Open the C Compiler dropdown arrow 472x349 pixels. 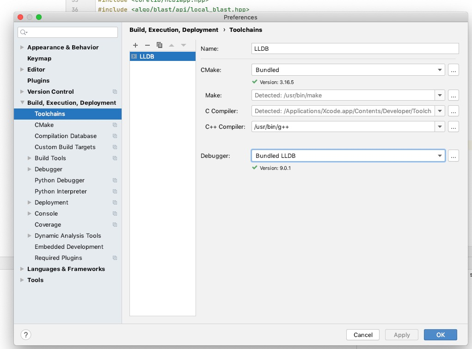pyautogui.click(x=440, y=111)
